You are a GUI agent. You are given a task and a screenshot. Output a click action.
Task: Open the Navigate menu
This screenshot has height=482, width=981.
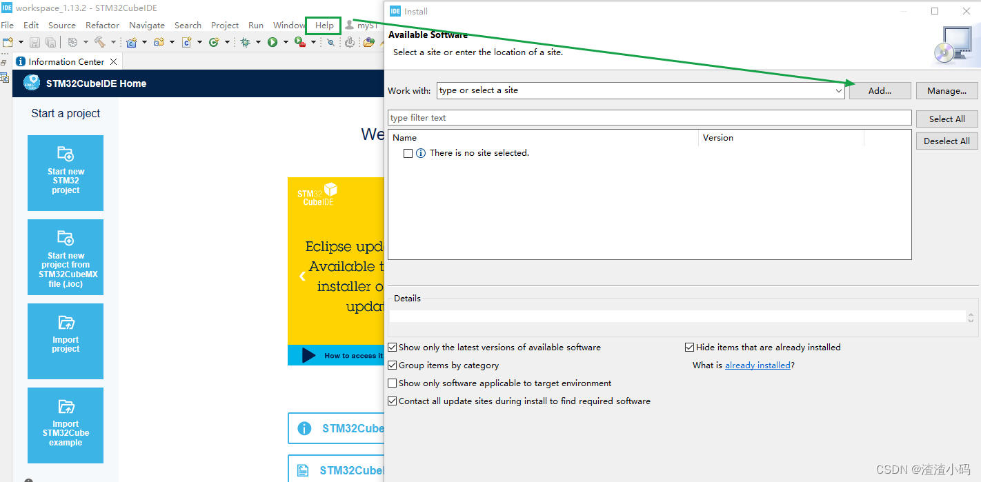pos(147,25)
